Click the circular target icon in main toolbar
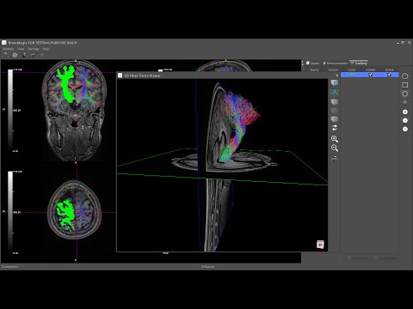The image size is (413, 309). click(15, 55)
